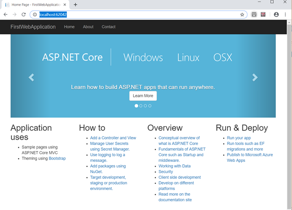Open Chrome three-dot menu
Screen dimensions: 292x210
(x=285, y=14)
